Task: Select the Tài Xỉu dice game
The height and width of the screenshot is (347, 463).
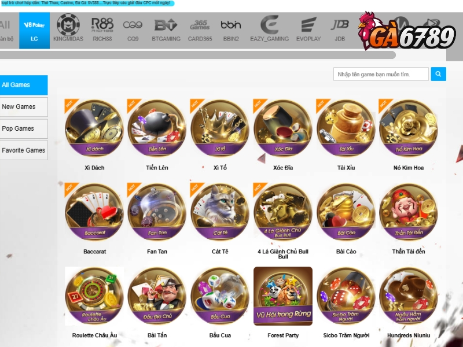Action: click(346, 128)
